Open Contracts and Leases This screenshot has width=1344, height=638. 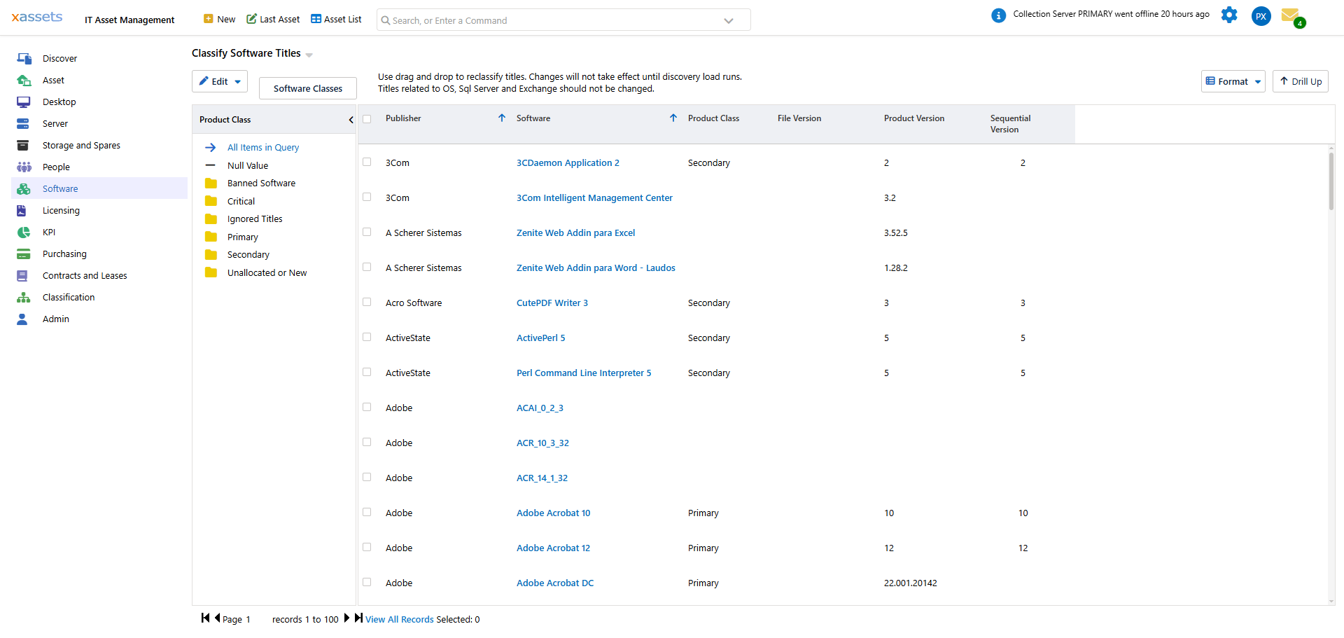85,275
